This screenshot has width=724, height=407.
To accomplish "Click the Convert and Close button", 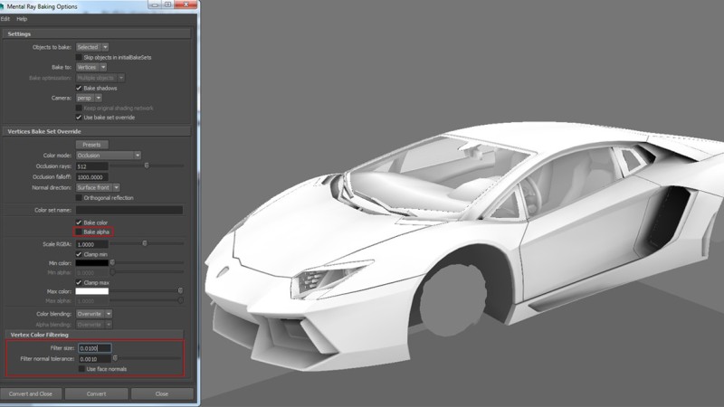I will 31,393.
